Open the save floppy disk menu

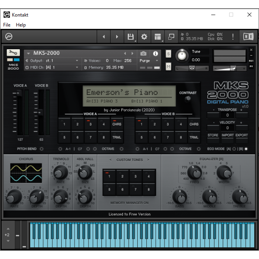click(131, 37)
